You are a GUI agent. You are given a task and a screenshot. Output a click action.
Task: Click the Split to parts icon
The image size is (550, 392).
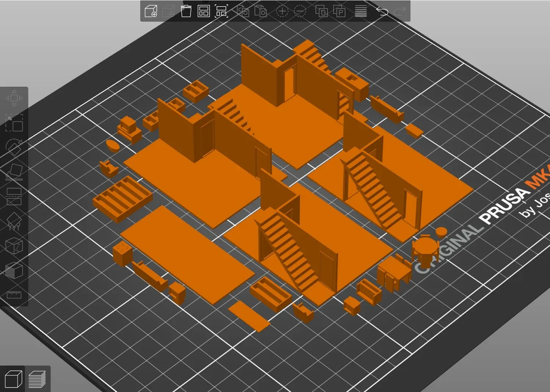click(339, 11)
